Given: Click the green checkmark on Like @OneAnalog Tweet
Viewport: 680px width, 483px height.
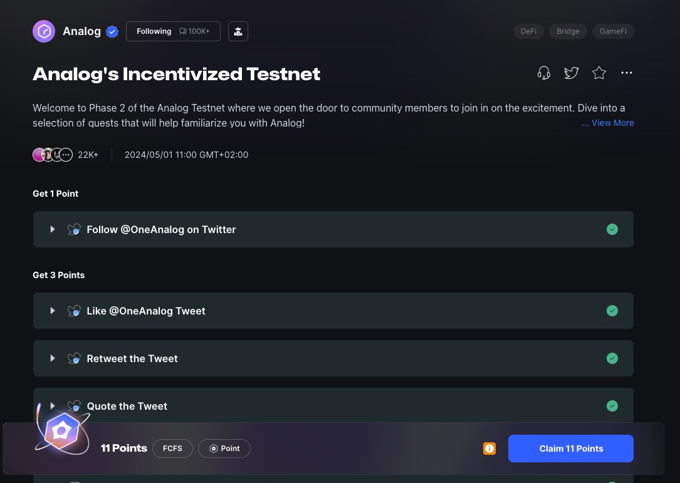Looking at the screenshot, I should click(x=612, y=311).
